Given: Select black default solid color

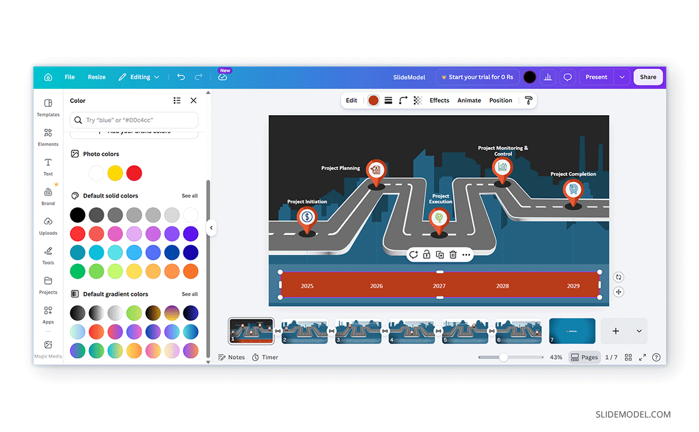Looking at the screenshot, I should [77, 215].
